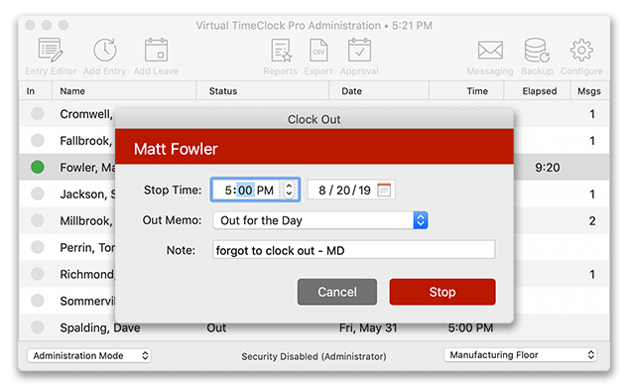Image resolution: width=628 pixels, height=387 pixels.
Task: Open the Out Memo dropdown
Action: 320,220
